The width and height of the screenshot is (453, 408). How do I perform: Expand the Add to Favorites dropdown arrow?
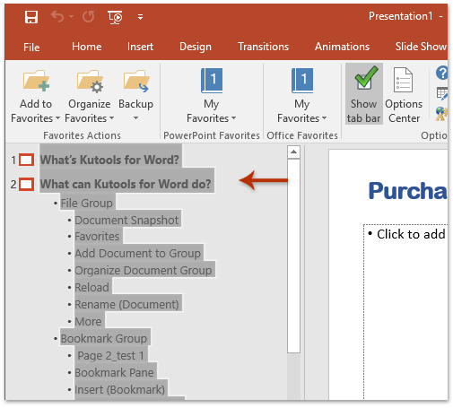pyautogui.click(x=57, y=118)
